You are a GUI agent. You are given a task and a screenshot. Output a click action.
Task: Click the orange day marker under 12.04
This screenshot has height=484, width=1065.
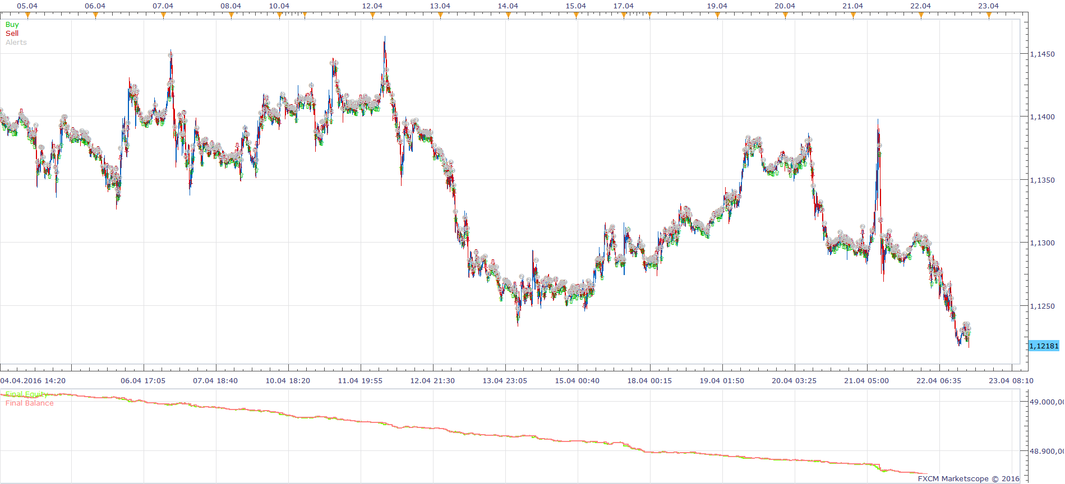click(372, 15)
